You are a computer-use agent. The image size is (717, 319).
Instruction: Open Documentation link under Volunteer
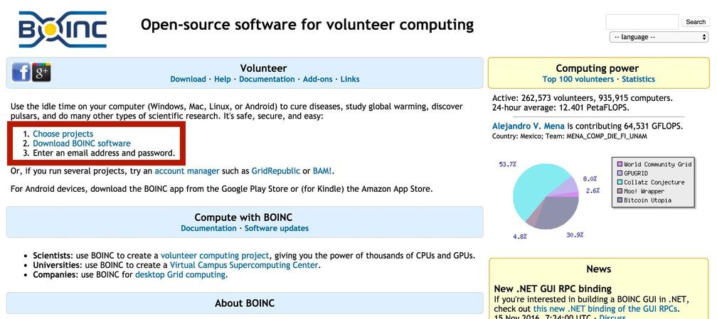click(x=267, y=79)
